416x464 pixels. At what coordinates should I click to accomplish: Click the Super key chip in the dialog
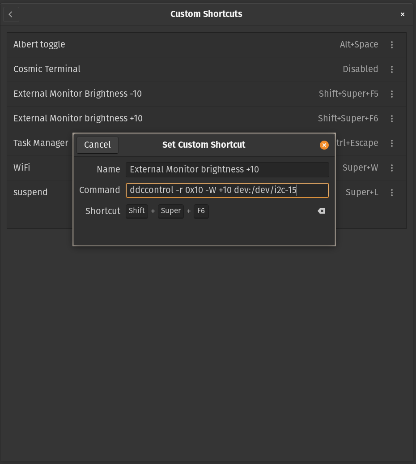[x=170, y=211]
